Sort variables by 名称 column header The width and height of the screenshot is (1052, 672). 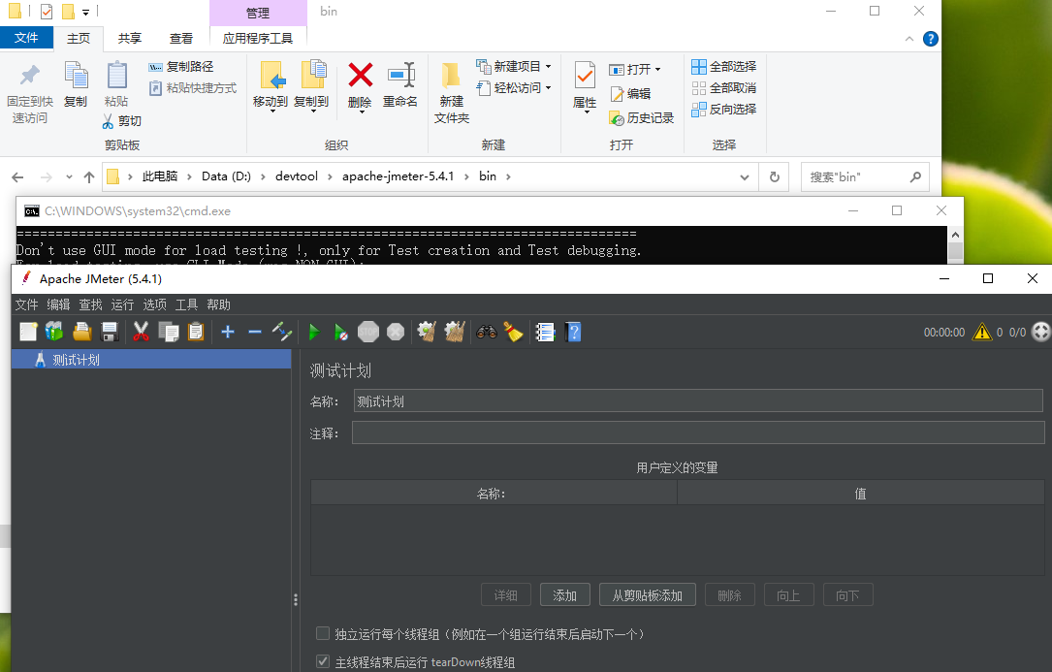click(494, 494)
